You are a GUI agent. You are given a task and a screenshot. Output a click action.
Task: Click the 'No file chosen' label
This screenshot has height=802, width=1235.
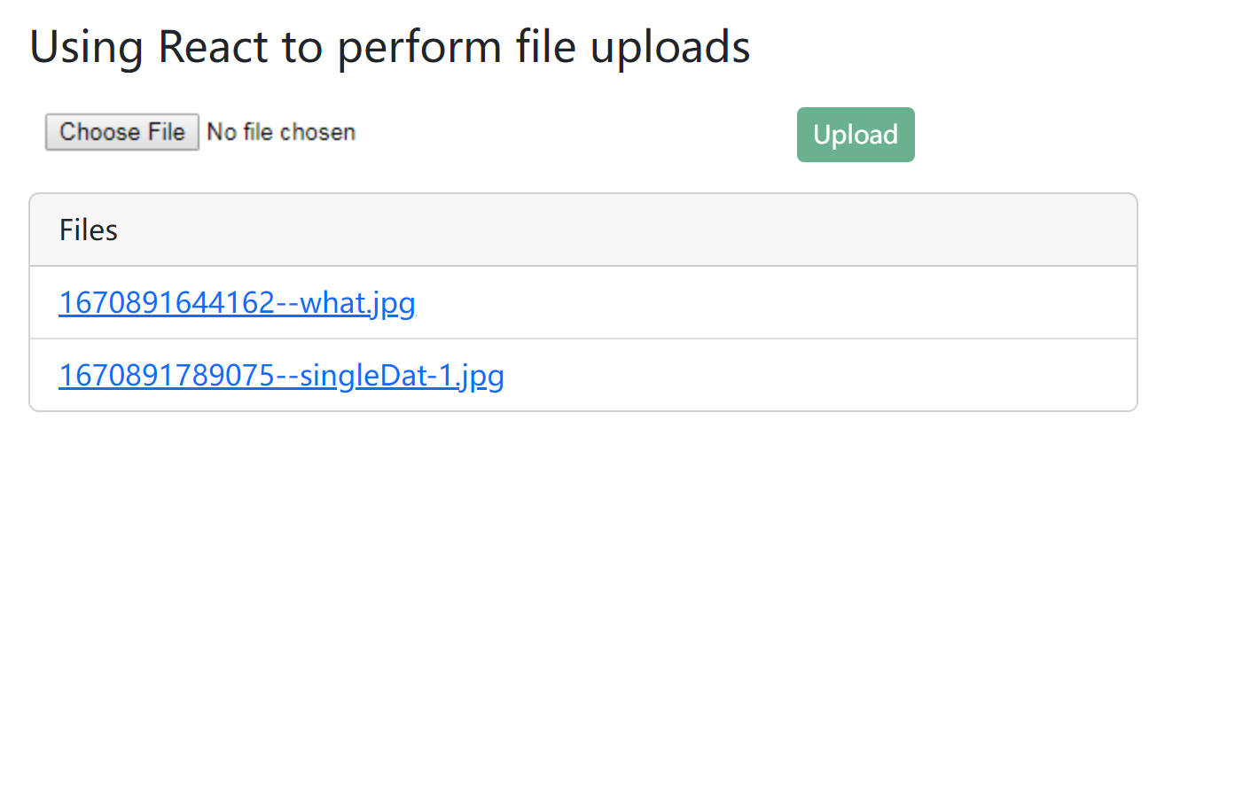pyautogui.click(x=281, y=132)
